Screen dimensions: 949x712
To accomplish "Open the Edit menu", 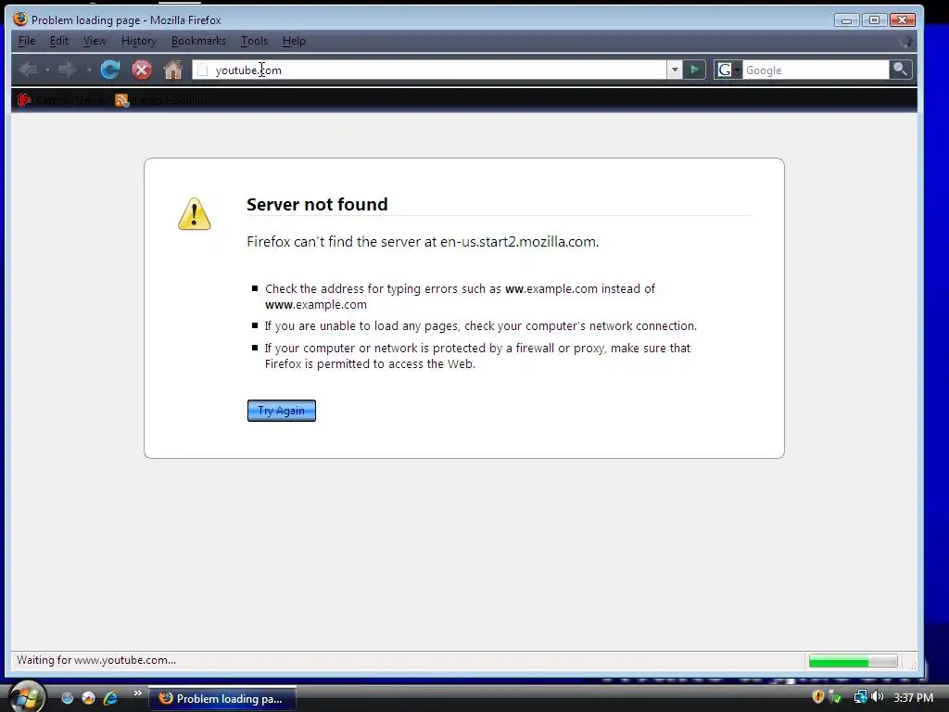I will 58,41.
